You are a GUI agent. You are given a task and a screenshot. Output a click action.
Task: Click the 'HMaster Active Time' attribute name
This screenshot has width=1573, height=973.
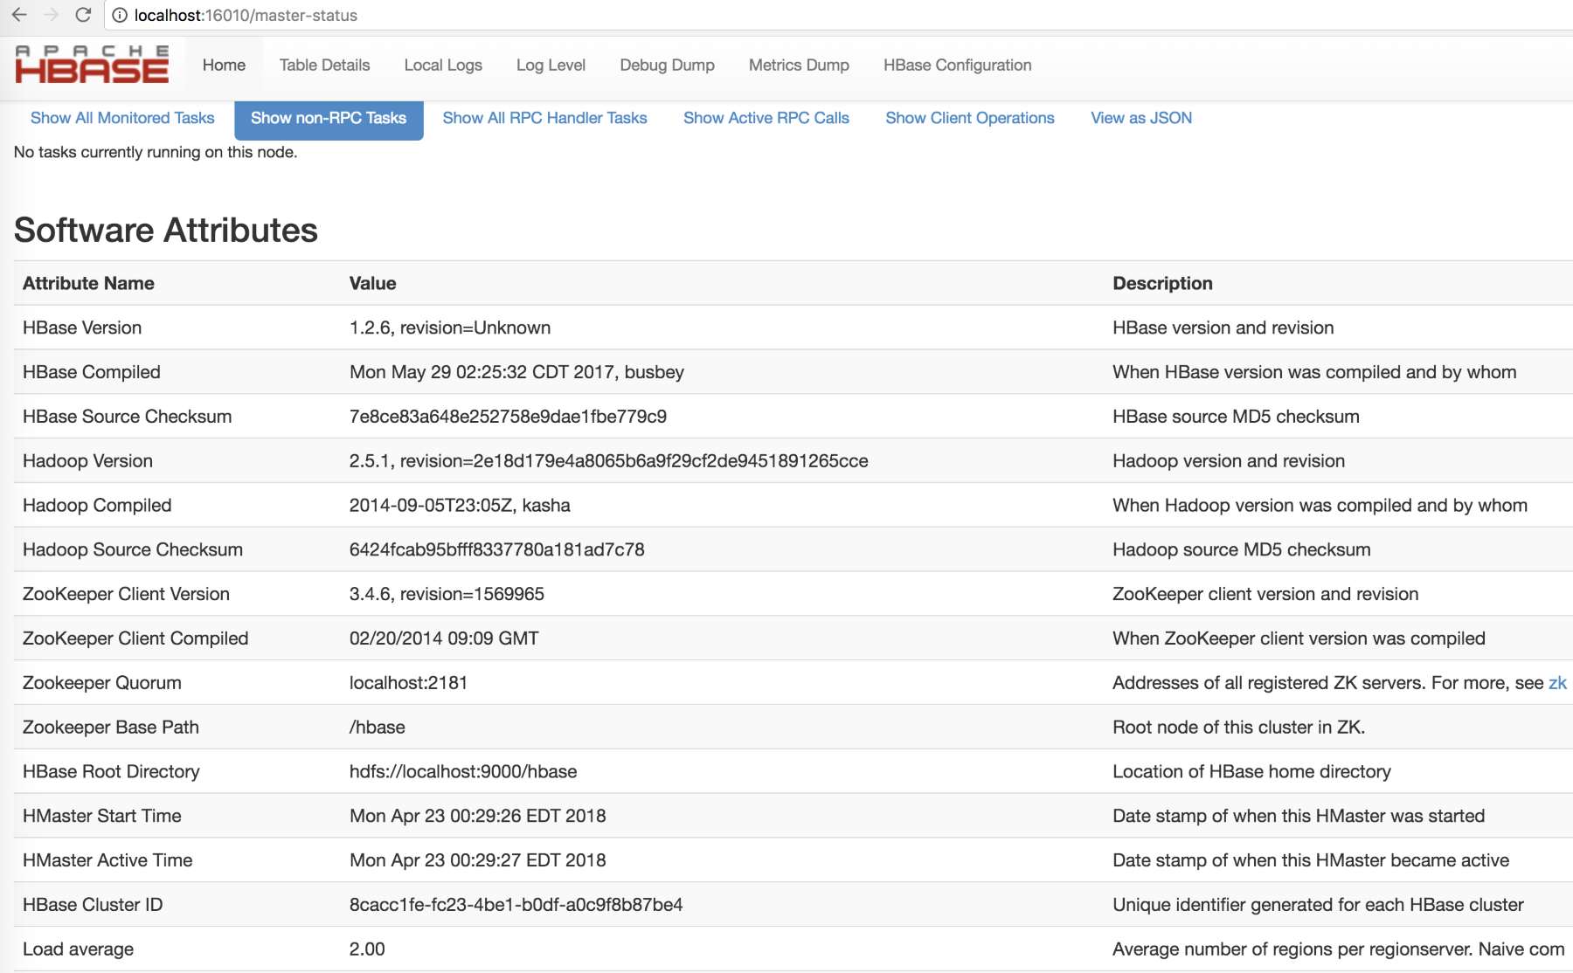(107, 860)
